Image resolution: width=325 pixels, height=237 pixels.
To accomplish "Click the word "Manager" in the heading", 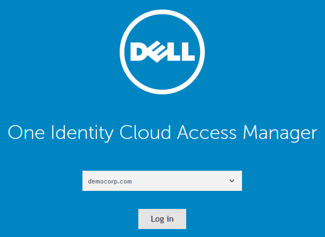I will (x=279, y=133).
